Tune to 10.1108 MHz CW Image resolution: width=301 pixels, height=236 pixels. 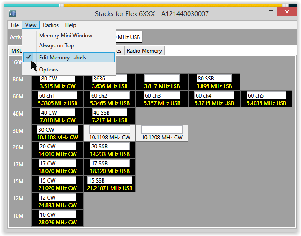pyautogui.click(x=58, y=138)
